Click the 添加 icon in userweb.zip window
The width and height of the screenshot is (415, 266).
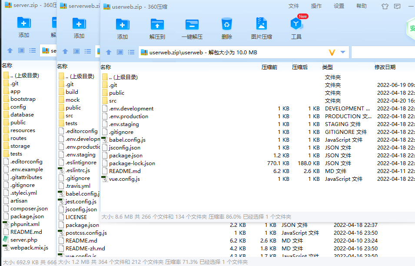pos(123,25)
